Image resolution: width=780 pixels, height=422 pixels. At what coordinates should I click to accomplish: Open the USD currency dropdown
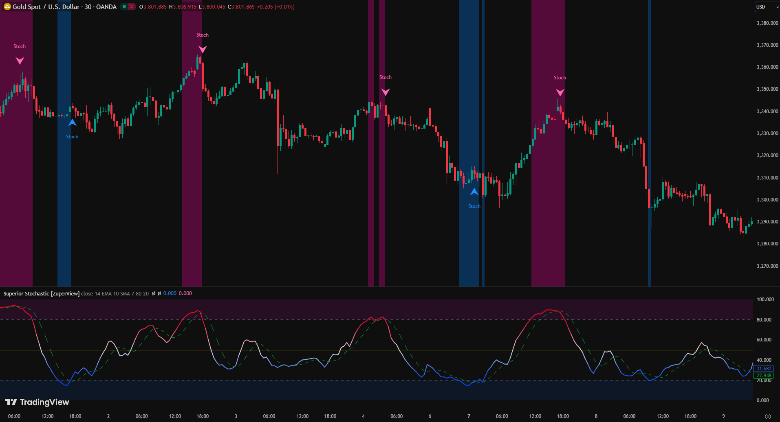click(x=767, y=7)
